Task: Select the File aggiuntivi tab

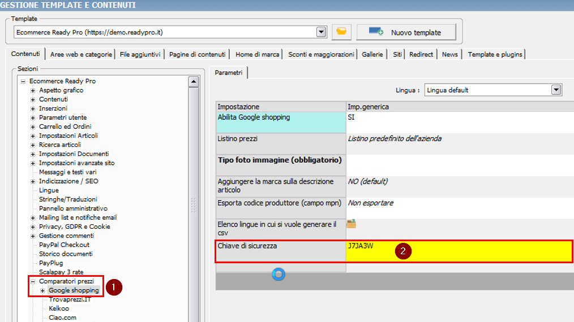Action: [x=140, y=54]
